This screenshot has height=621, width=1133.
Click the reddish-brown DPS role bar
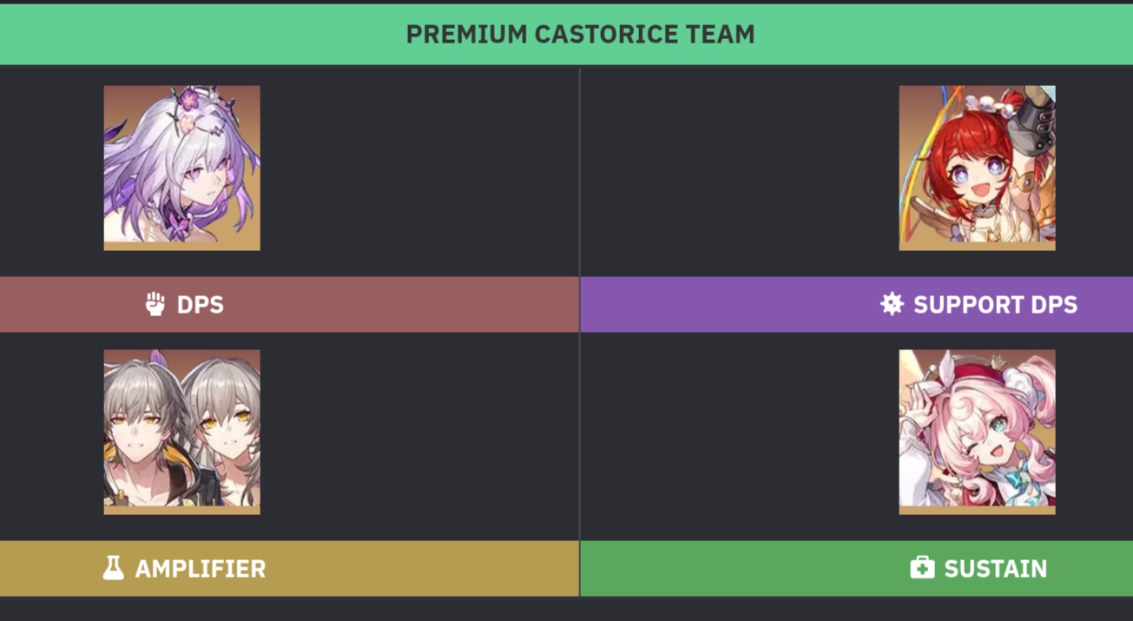[391, 305]
